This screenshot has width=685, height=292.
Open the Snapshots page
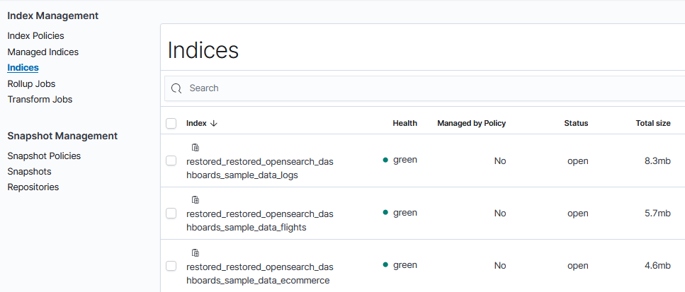(29, 172)
